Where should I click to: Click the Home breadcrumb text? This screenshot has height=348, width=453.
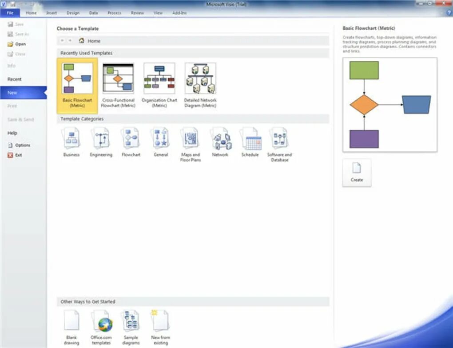[x=94, y=41]
